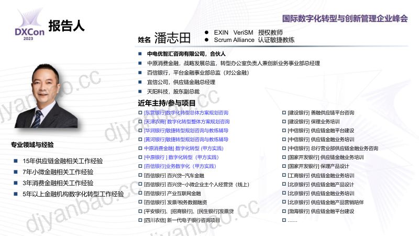Click [北京银行] 供应链金融业务培训
This screenshot has height=236, width=419.
click(x=321, y=193)
